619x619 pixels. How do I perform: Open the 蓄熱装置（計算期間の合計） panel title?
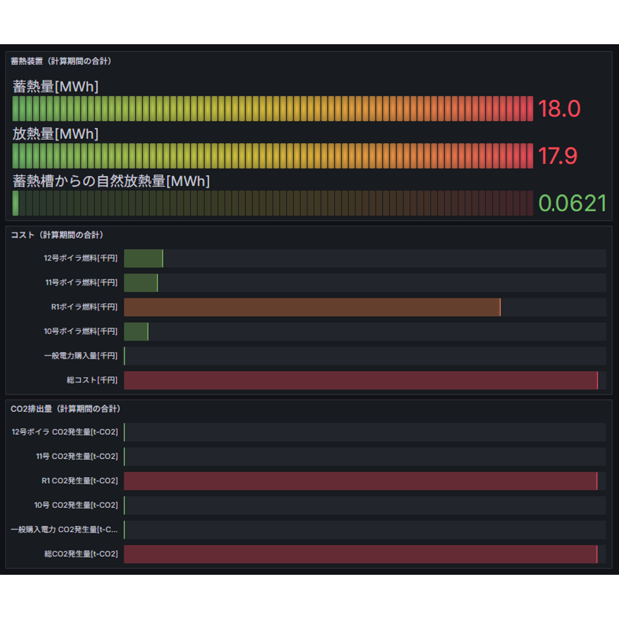click(61, 61)
